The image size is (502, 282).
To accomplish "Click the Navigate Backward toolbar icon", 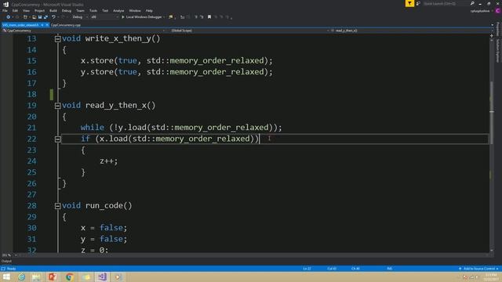I will click(9, 17).
